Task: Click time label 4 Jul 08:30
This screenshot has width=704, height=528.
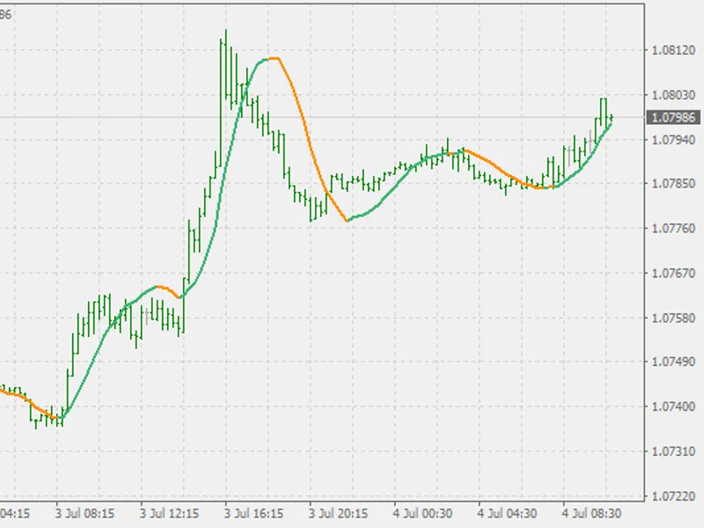Action: click(x=591, y=513)
